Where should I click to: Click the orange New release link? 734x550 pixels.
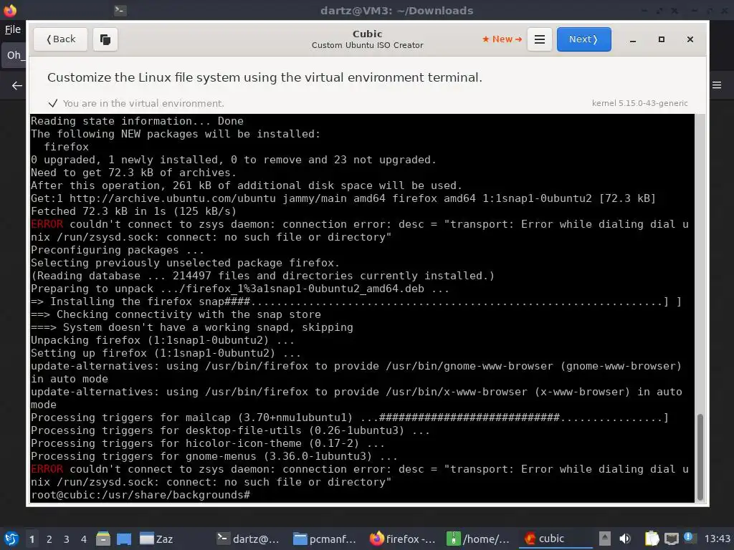click(502, 39)
